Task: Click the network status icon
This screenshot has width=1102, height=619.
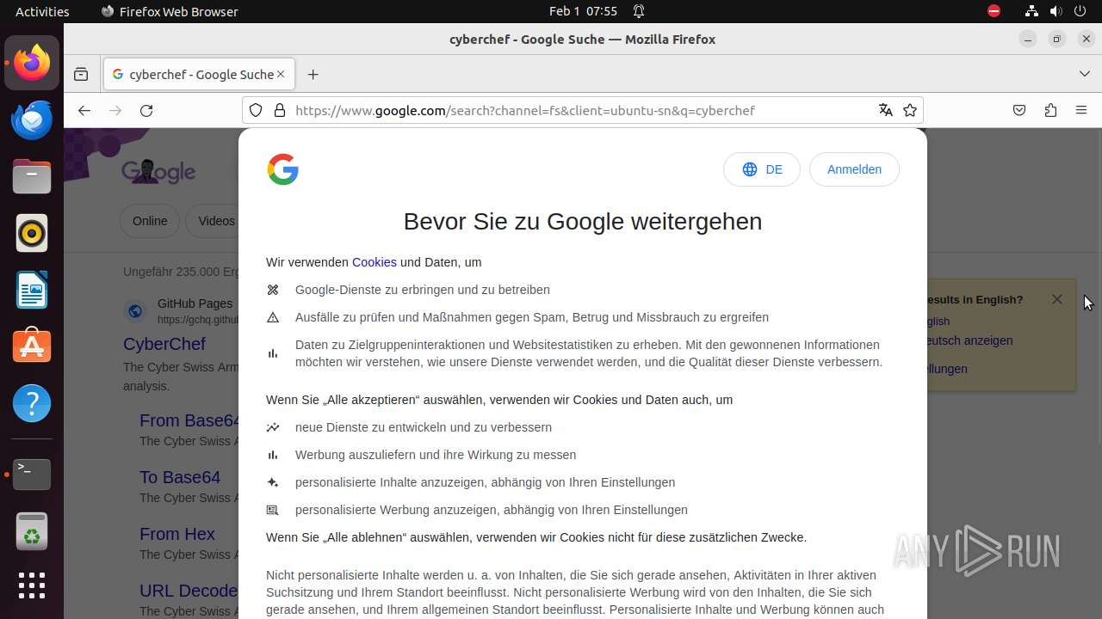Action: tap(1031, 11)
